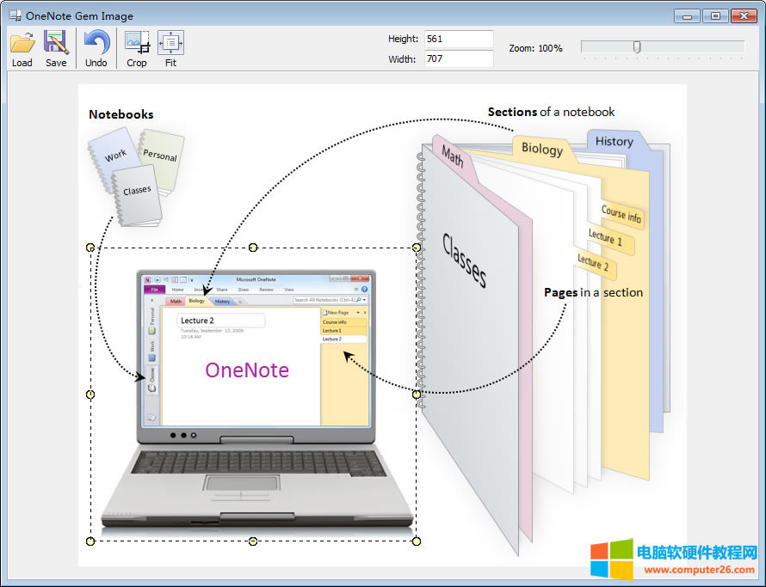Click the top-center crop selection handle
Image resolution: width=766 pixels, height=587 pixels.
click(253, 248)
